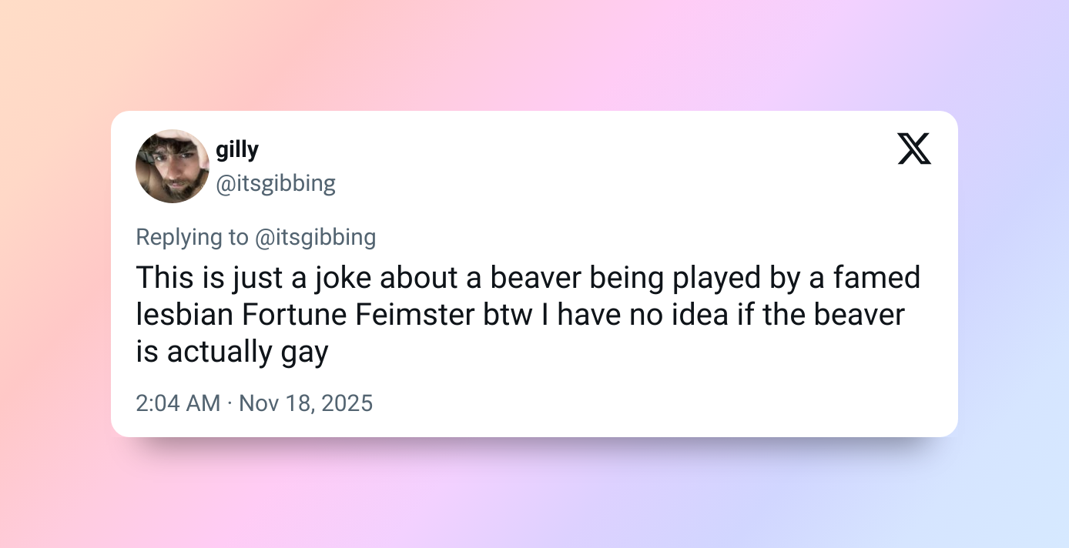This screenshot has height=548, width=1069.
Task: Open the "gilly" display name
Action: pyautogui.click(x=237, y=149)
